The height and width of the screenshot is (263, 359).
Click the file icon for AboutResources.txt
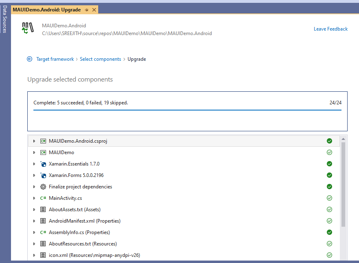(x=43, y=244)
